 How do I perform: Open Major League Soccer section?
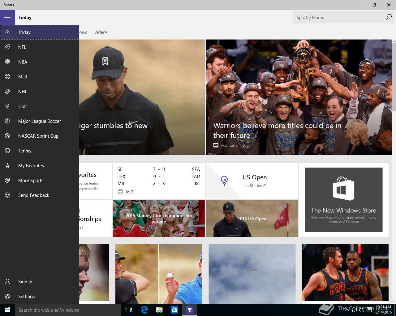(x=40, y=121)
